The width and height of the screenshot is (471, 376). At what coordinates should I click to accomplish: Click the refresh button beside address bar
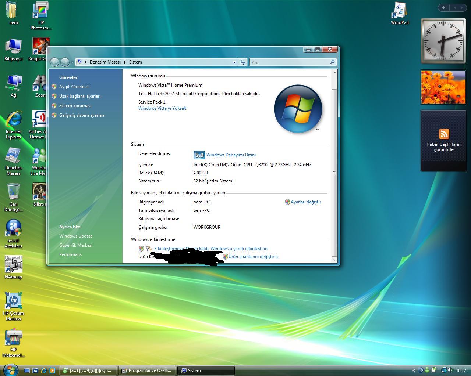point(242,62)
